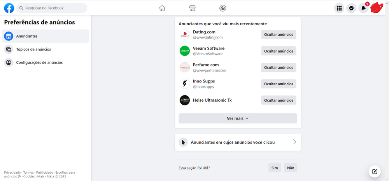This screenshot has width=389, height=181.
Task: Hide ads from Veeam Software
Action: pyautogui.click(x=279, y=51)
